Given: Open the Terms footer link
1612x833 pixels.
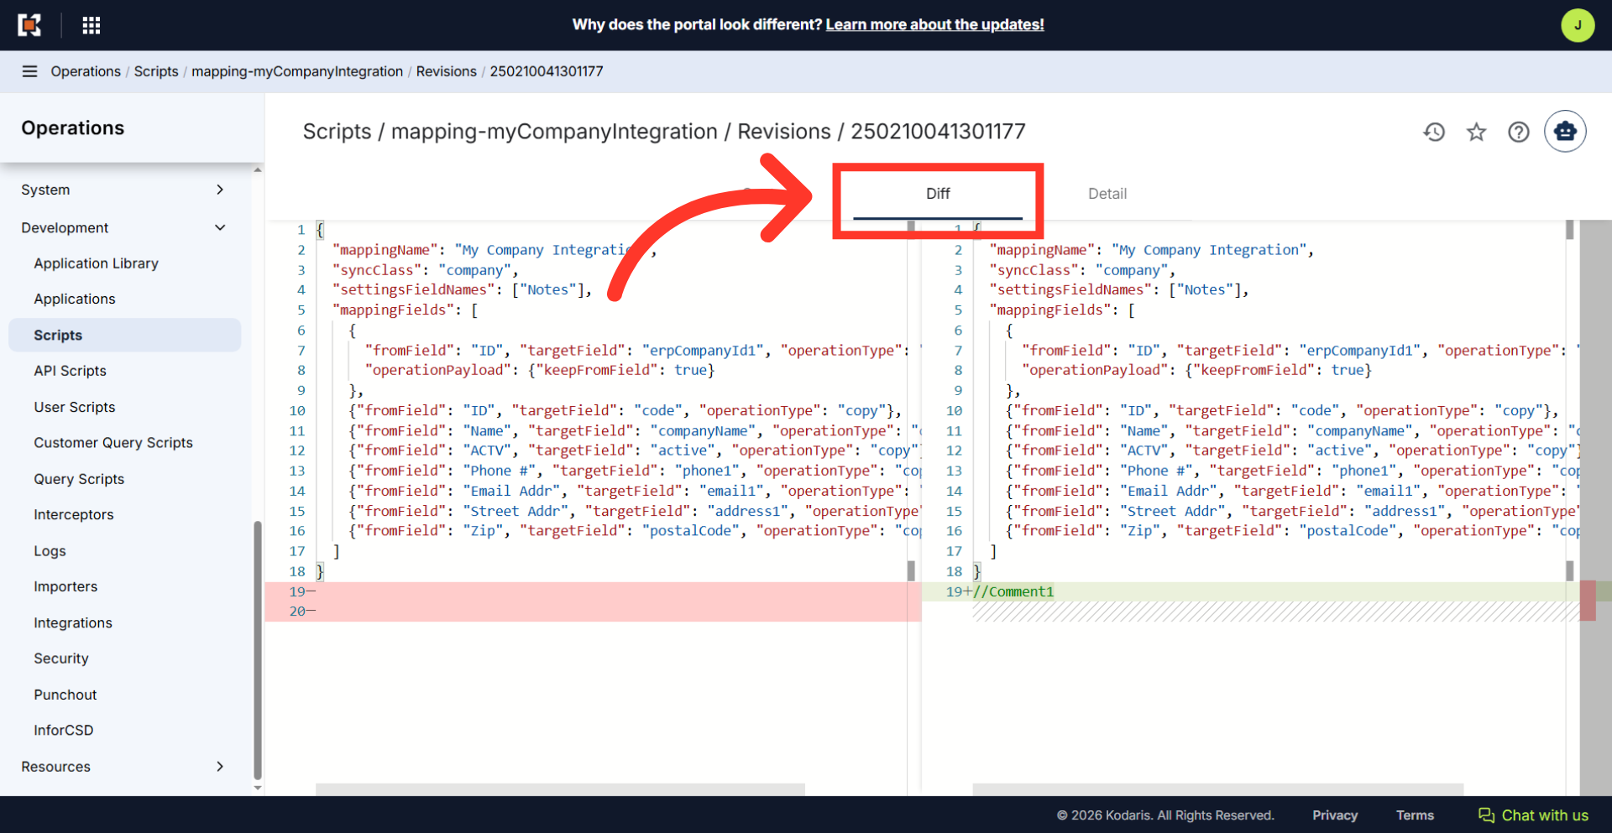Looking at the screenshot, I should tap(1415, 815).
